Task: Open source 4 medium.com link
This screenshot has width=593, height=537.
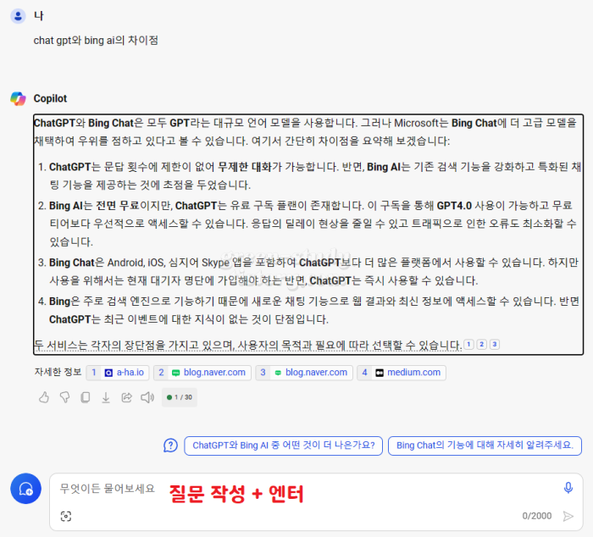Action: (402, 373)
